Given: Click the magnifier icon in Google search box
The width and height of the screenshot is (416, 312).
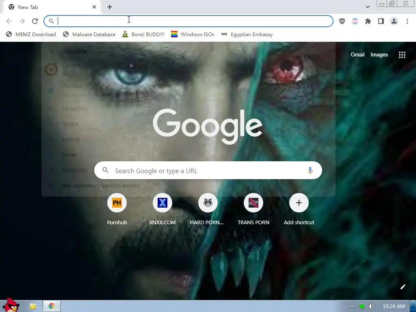Looking at the screenshot, I should (x=105, y=170).
